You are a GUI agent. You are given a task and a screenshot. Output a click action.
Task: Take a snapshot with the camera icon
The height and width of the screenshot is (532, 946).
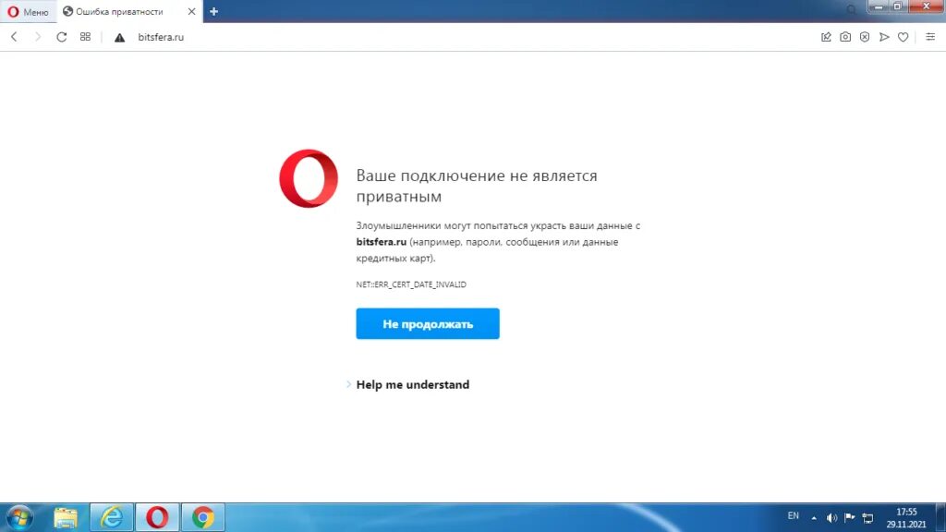[845, 37]
